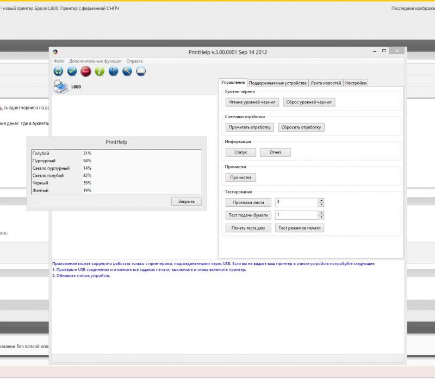This screenshot has width=435, height=383.
Task: Click the Сброс уровней чернил button
Action: click(309, 102)
